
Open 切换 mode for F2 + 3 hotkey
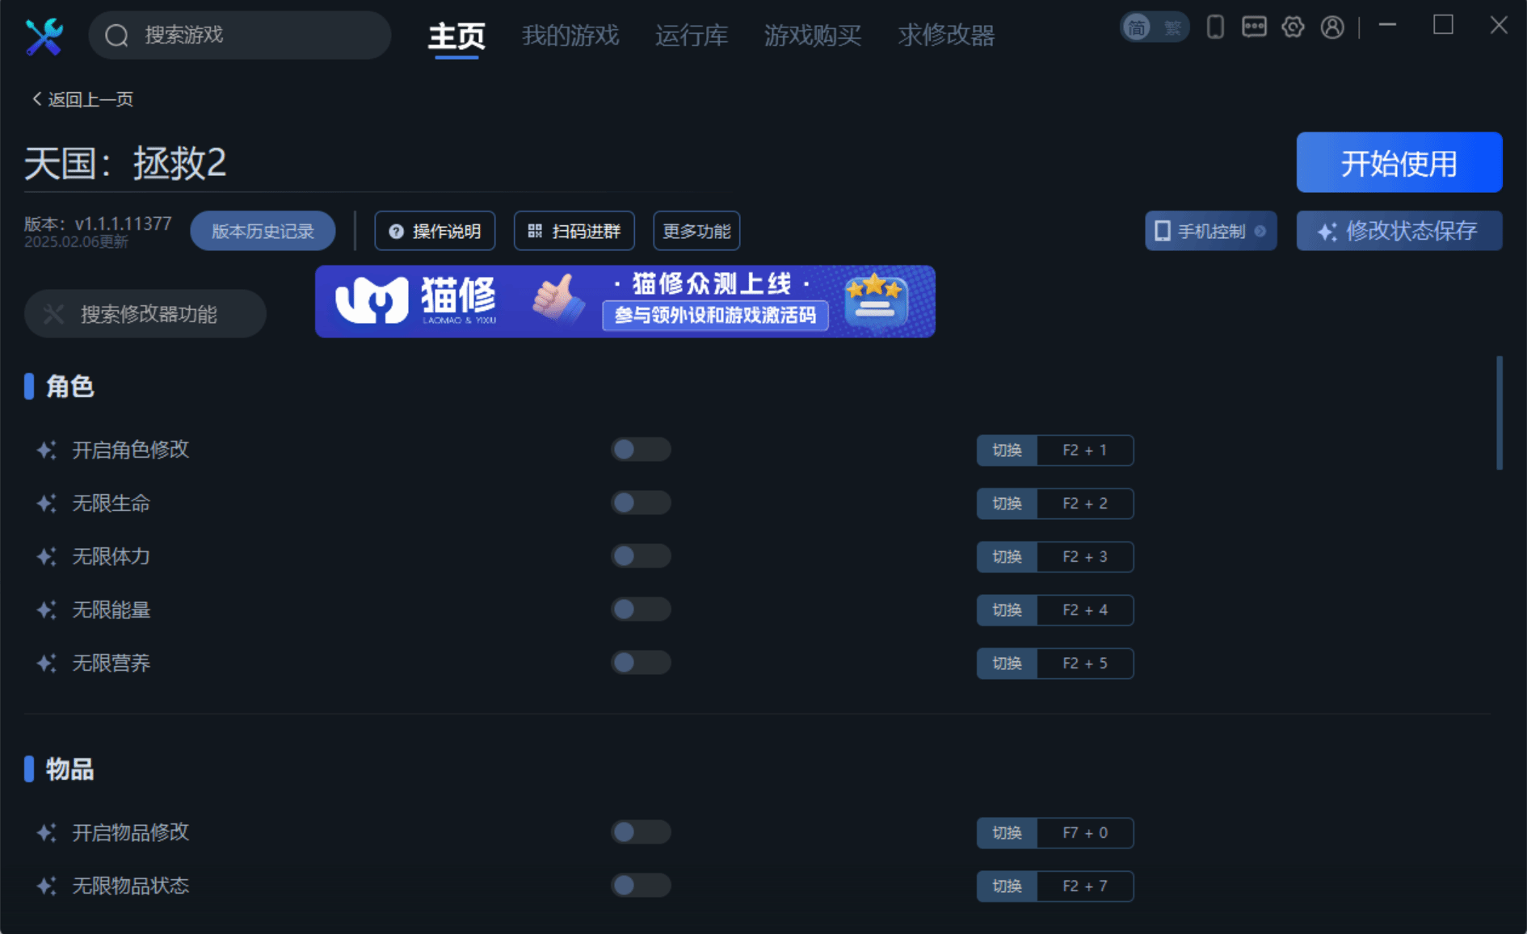pos(1007,557)
